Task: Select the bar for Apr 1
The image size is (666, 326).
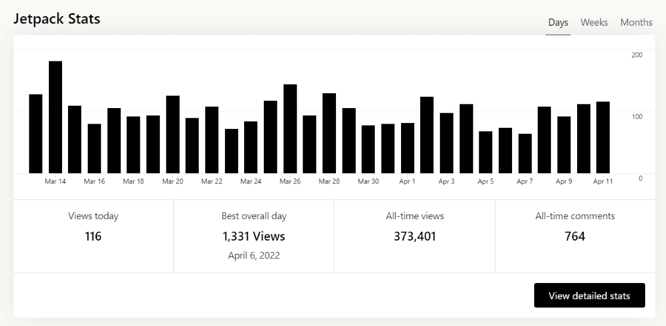Action: pyautogui.click(x=408, y=148)
